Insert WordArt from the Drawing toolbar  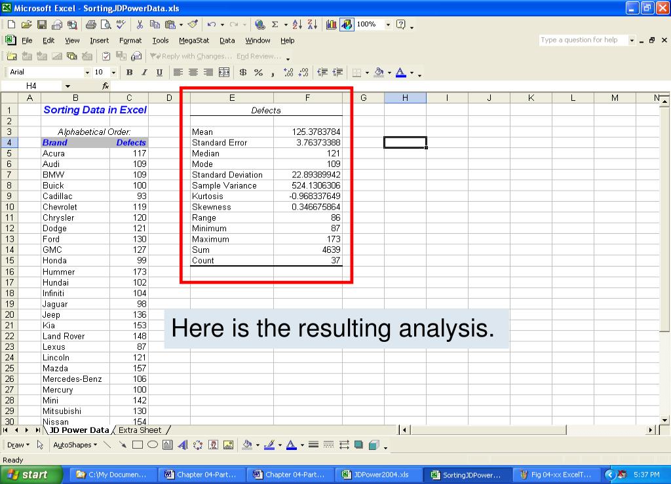183,445
